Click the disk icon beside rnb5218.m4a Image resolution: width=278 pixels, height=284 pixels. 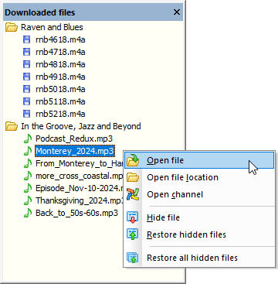pos(26,114)
